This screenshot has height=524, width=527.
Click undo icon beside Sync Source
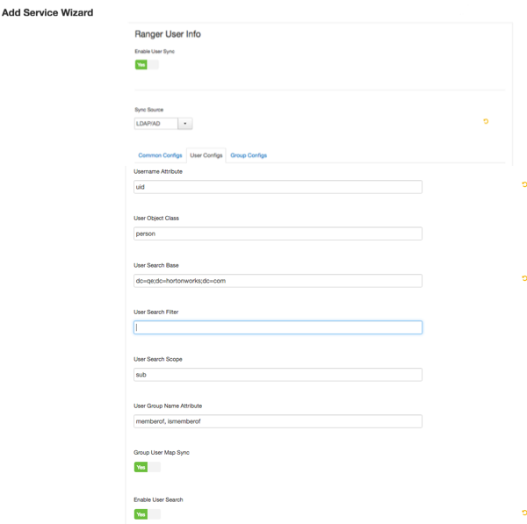click(x=486, y=121)
